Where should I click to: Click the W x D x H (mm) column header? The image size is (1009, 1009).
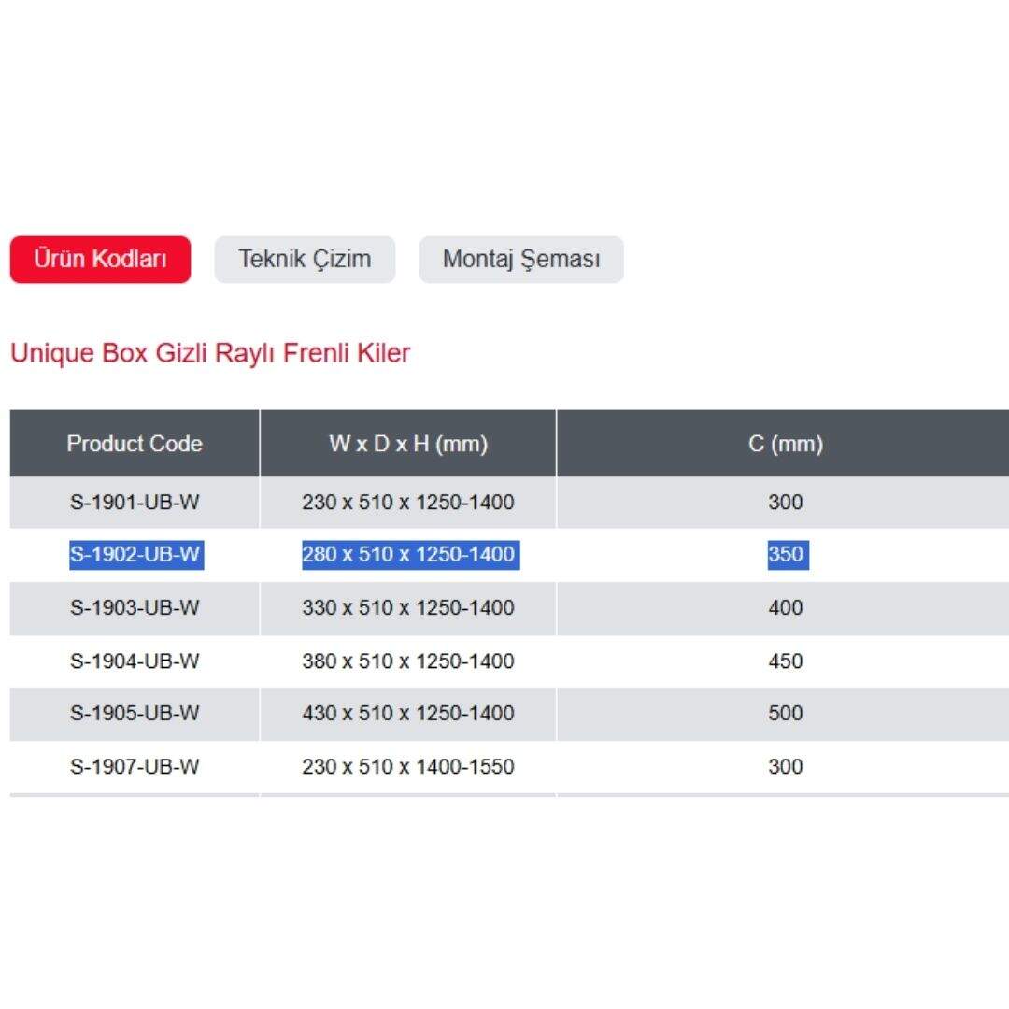408,444
